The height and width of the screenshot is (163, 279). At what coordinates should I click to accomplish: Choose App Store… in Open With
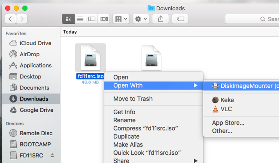click(241, 123)
